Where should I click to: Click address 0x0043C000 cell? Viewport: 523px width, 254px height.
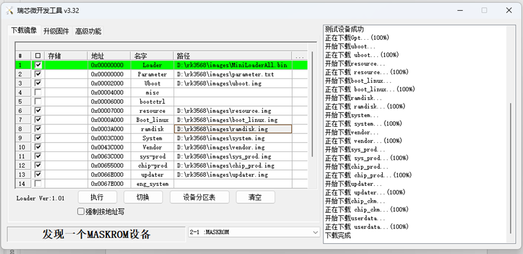(109, 147)
